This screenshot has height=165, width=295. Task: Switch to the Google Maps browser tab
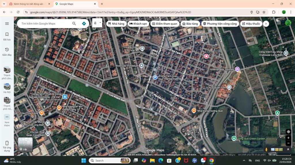coord(71,4)
